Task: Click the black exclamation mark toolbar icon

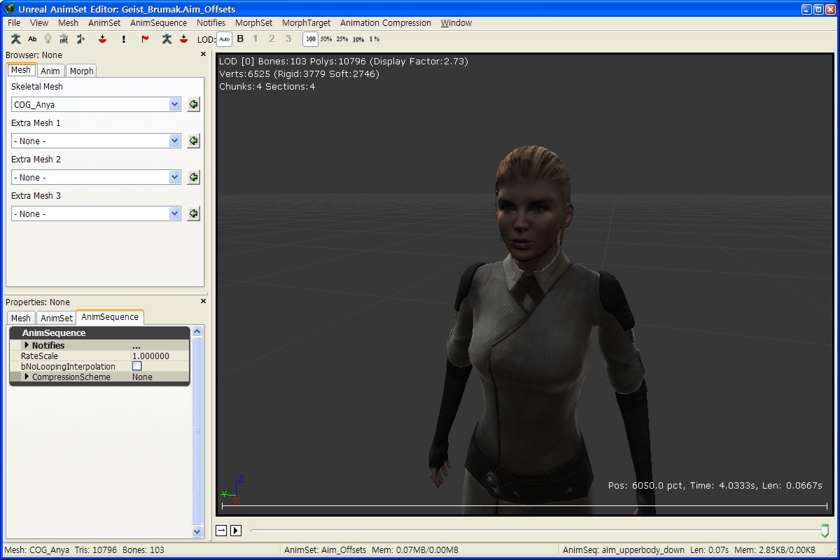Action: (x=124, y=39)
